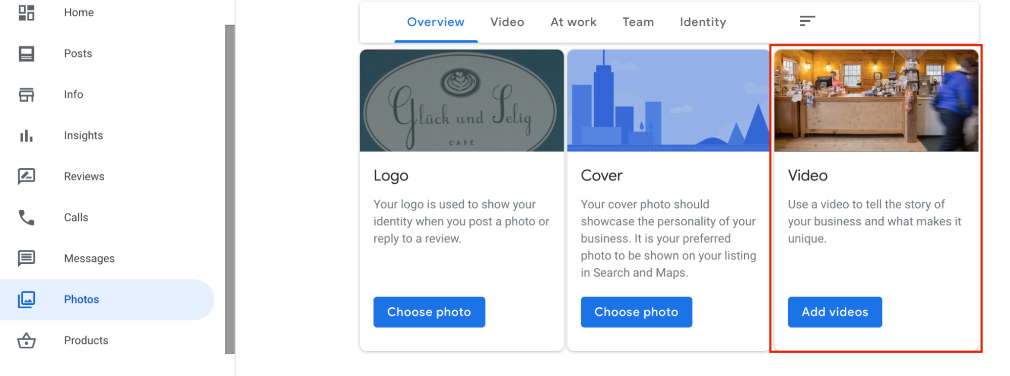Click the Video description text
1010x376 pixels.
point(875,221)
